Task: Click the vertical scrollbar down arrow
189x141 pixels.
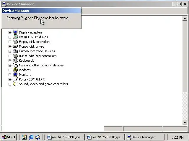Action: tap(185, 123)
